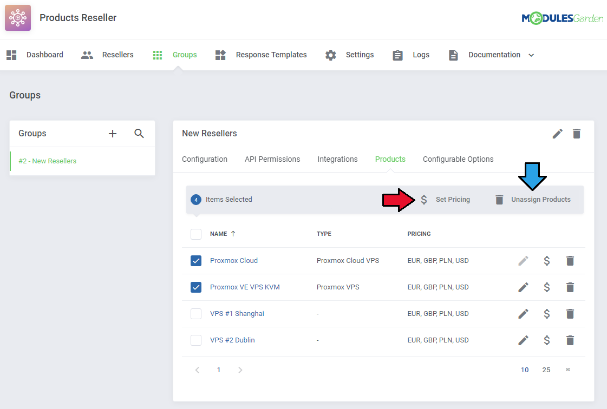Delete the Proxmox VE VPS KVM row
This screenshot has height=409, width=607.
tap(570, 287)
